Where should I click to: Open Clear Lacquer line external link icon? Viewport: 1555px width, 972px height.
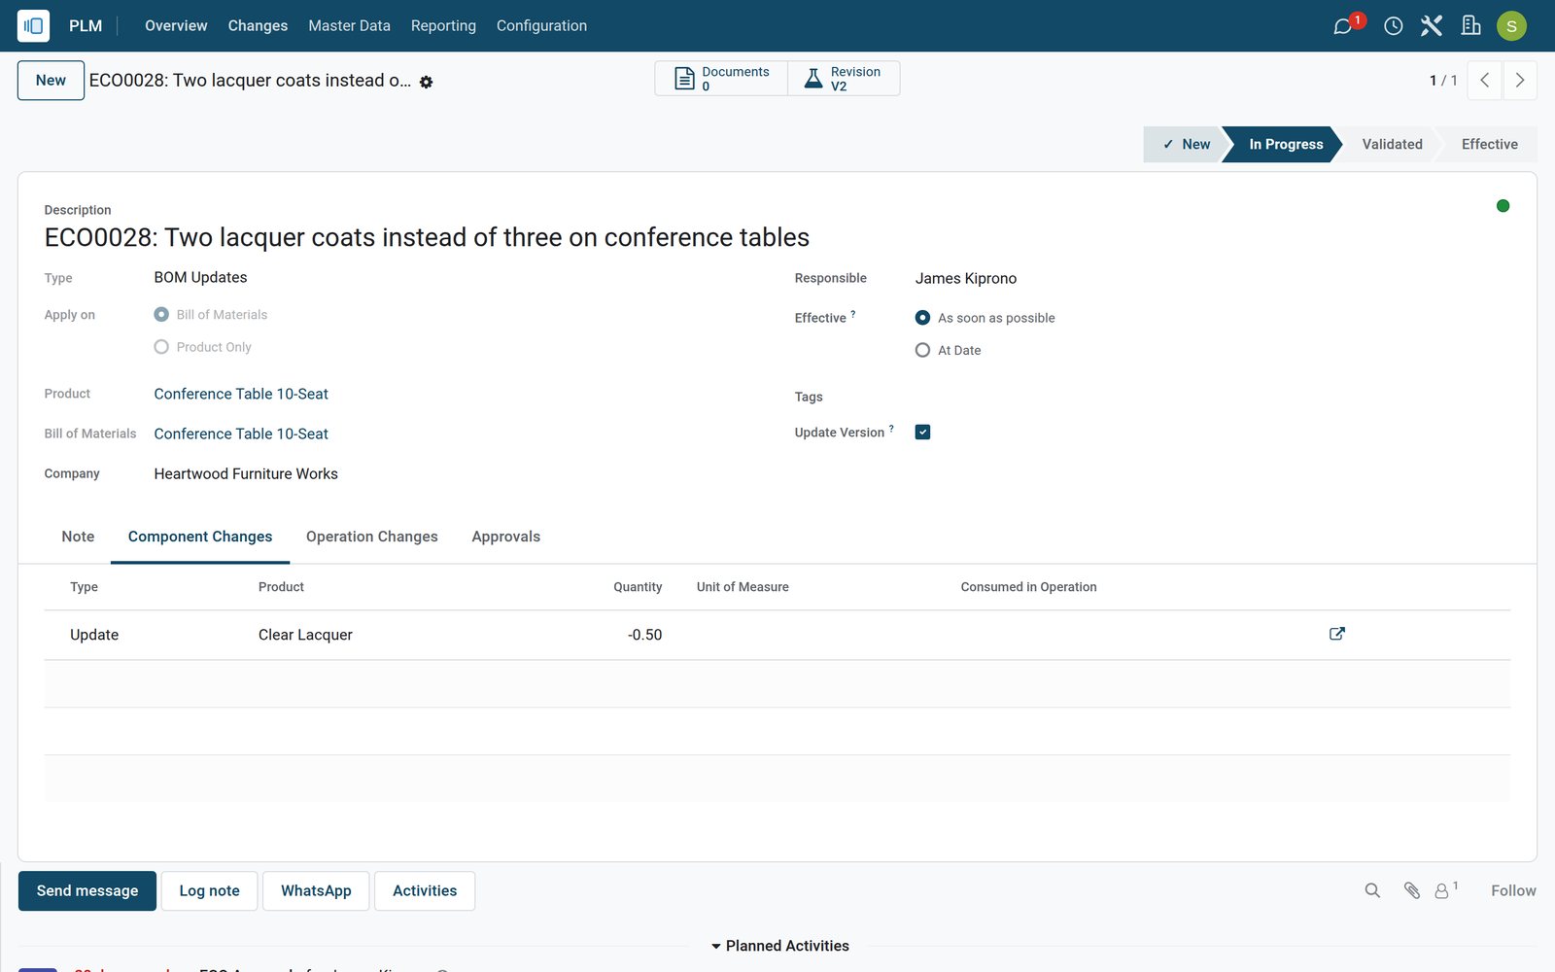pyautogui.click(x=1337, y=634)
